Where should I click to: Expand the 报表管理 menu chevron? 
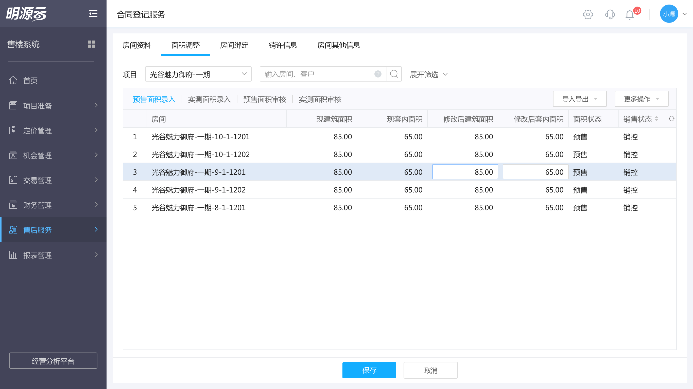click(x=96, y=255)
